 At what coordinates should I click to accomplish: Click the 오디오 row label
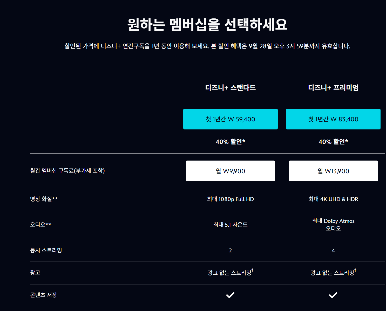[41, 225]
